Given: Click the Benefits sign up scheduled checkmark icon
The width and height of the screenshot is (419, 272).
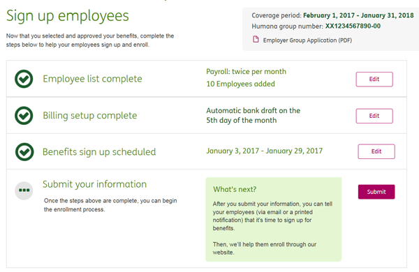Looking at the screenshot, I should pyautogui.click(x=24, y=151).
